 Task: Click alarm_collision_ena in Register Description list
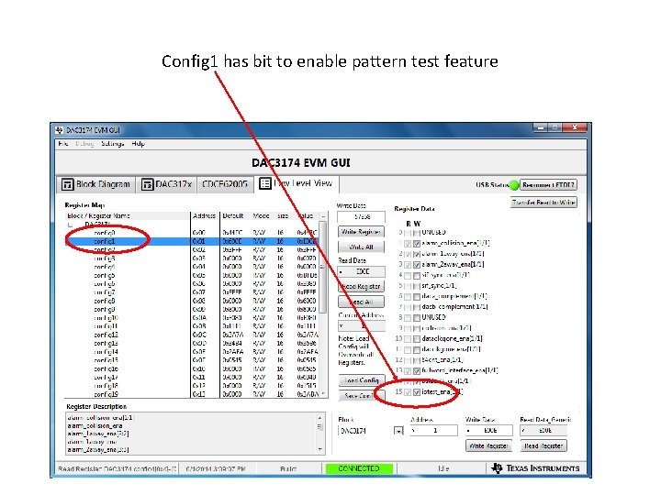click(95, 426)
